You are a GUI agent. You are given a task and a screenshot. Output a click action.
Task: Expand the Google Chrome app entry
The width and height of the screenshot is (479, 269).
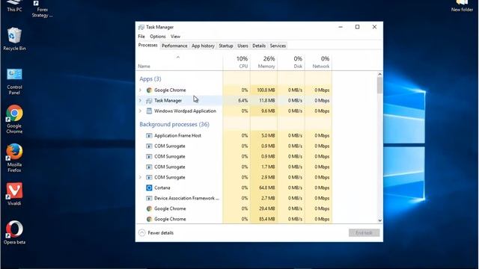(140, 90)
